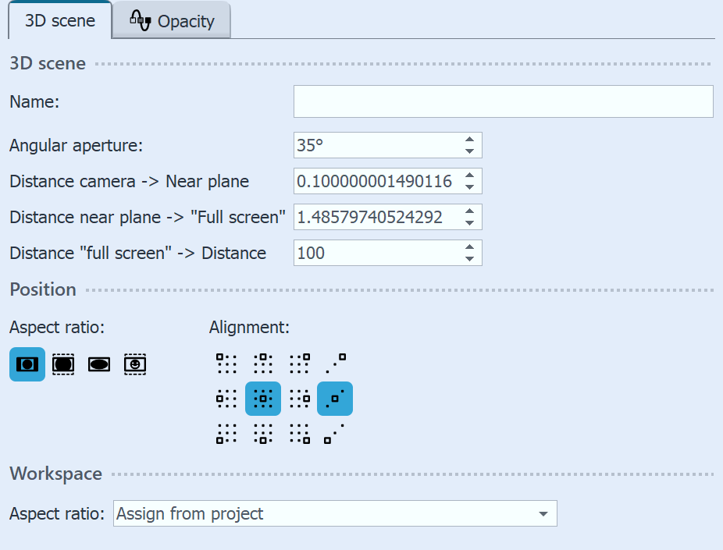723x550 pixels.
Task: Select the 3D scene tab
Action: tap(60, 20)
